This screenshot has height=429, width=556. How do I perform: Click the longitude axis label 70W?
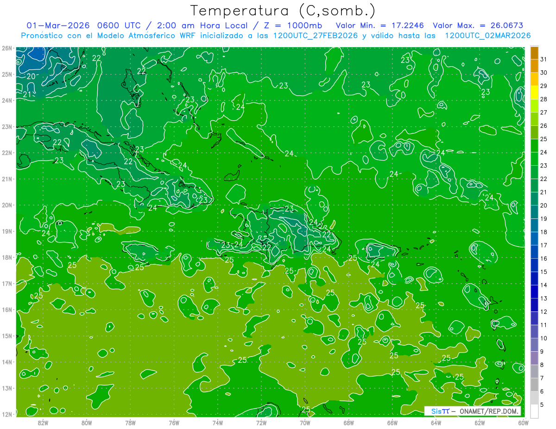coord(305,423)
